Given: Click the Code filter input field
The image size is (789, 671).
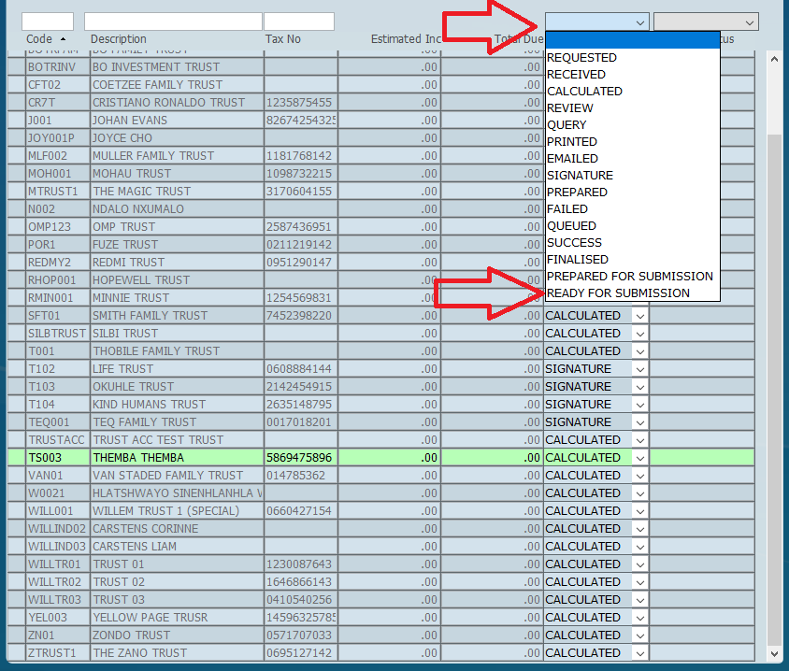Looking at the screenshot, I should [48, 21].
